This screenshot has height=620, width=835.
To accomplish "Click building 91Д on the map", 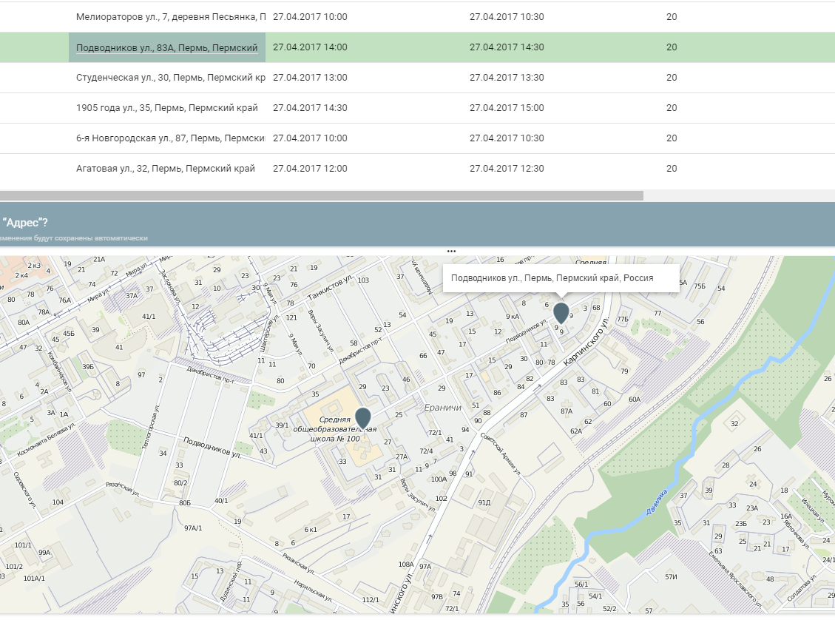I will [484, 503].
